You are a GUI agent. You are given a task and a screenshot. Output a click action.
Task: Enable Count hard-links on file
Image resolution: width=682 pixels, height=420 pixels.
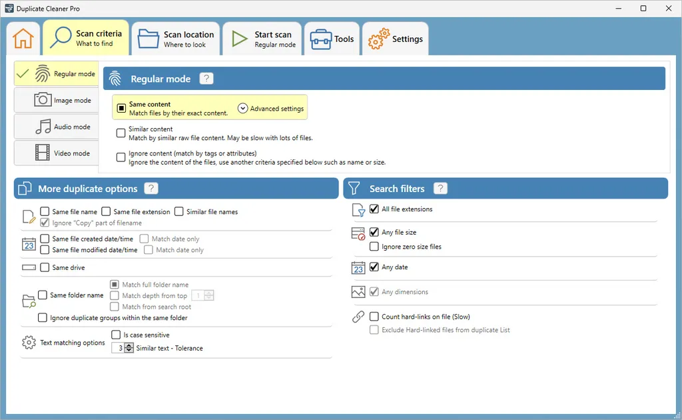tap(374, 317)
